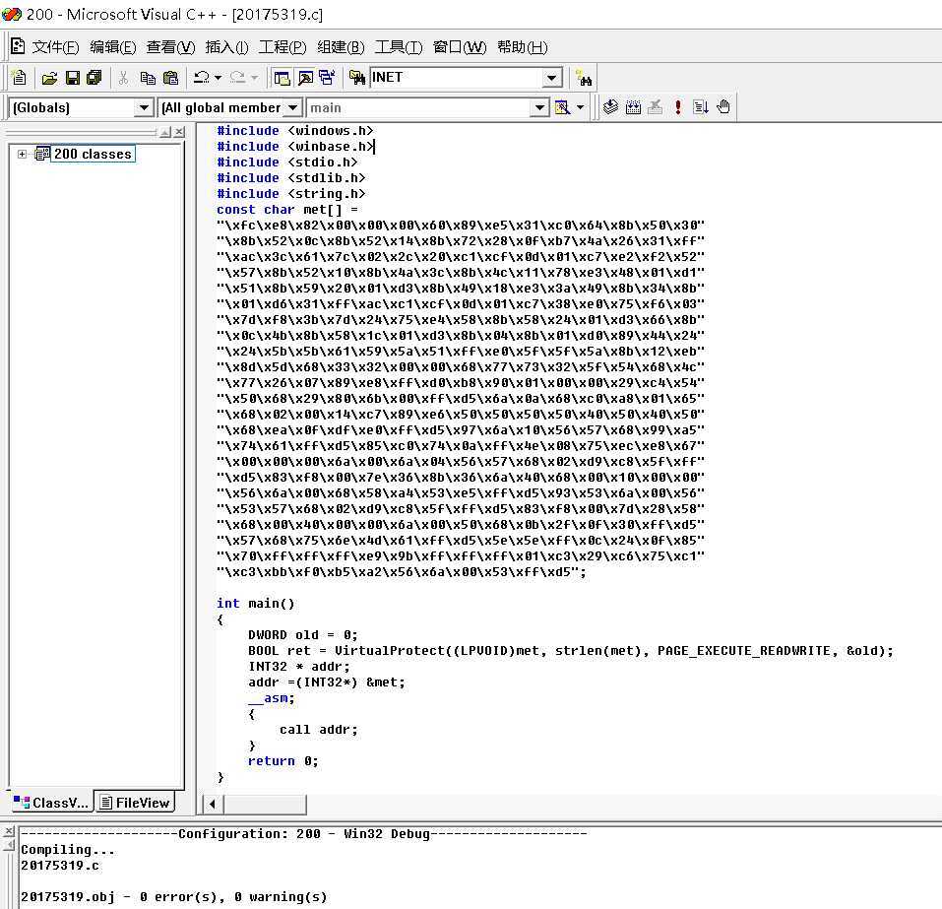This screenshot has height=909, width=942.
Task: Click the Redo toolbar icon
Action: coord(237,78)
